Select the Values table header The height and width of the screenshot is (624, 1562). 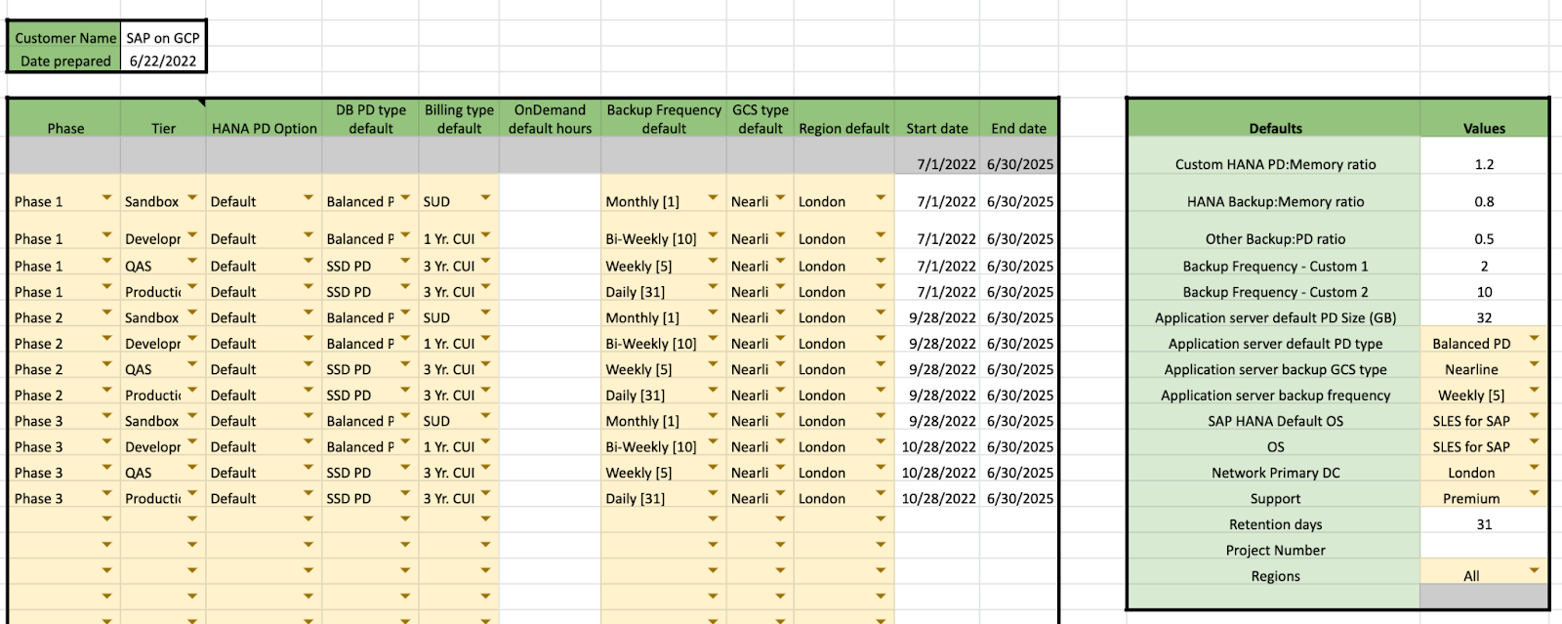coord(1484,118)
